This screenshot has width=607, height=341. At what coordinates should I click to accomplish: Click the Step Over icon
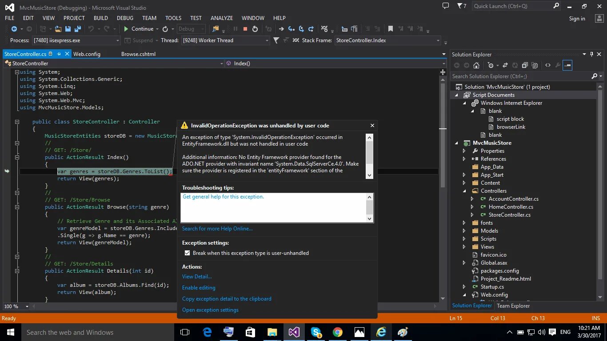pyautogui.click(x=301, y=29)
